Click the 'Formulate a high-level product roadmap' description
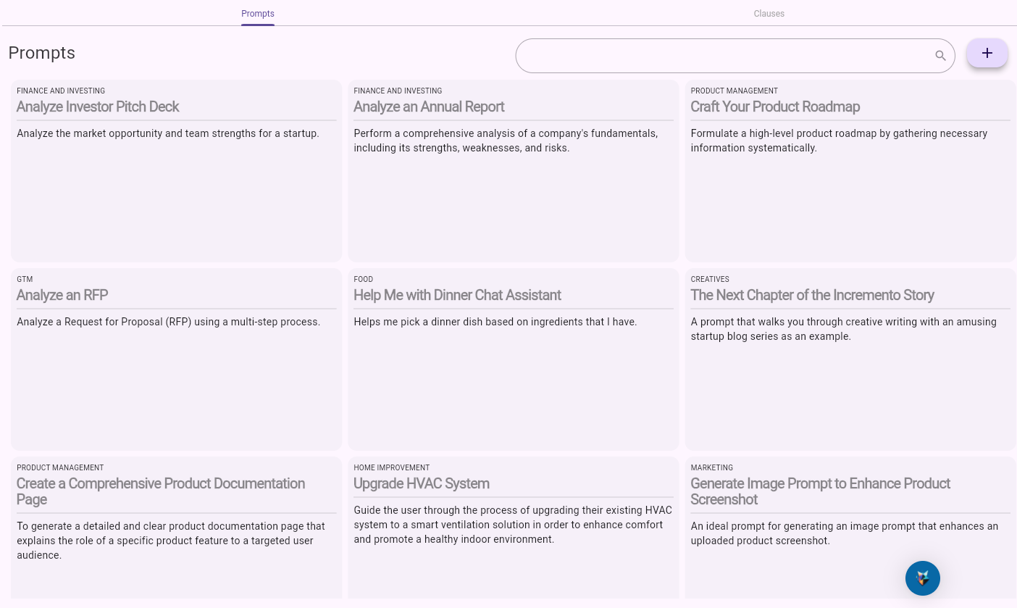 coord(839,141)
